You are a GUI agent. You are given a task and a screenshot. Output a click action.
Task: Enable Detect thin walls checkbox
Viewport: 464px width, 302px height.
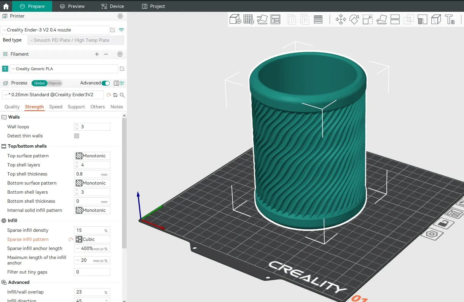(x=77, y=136)
